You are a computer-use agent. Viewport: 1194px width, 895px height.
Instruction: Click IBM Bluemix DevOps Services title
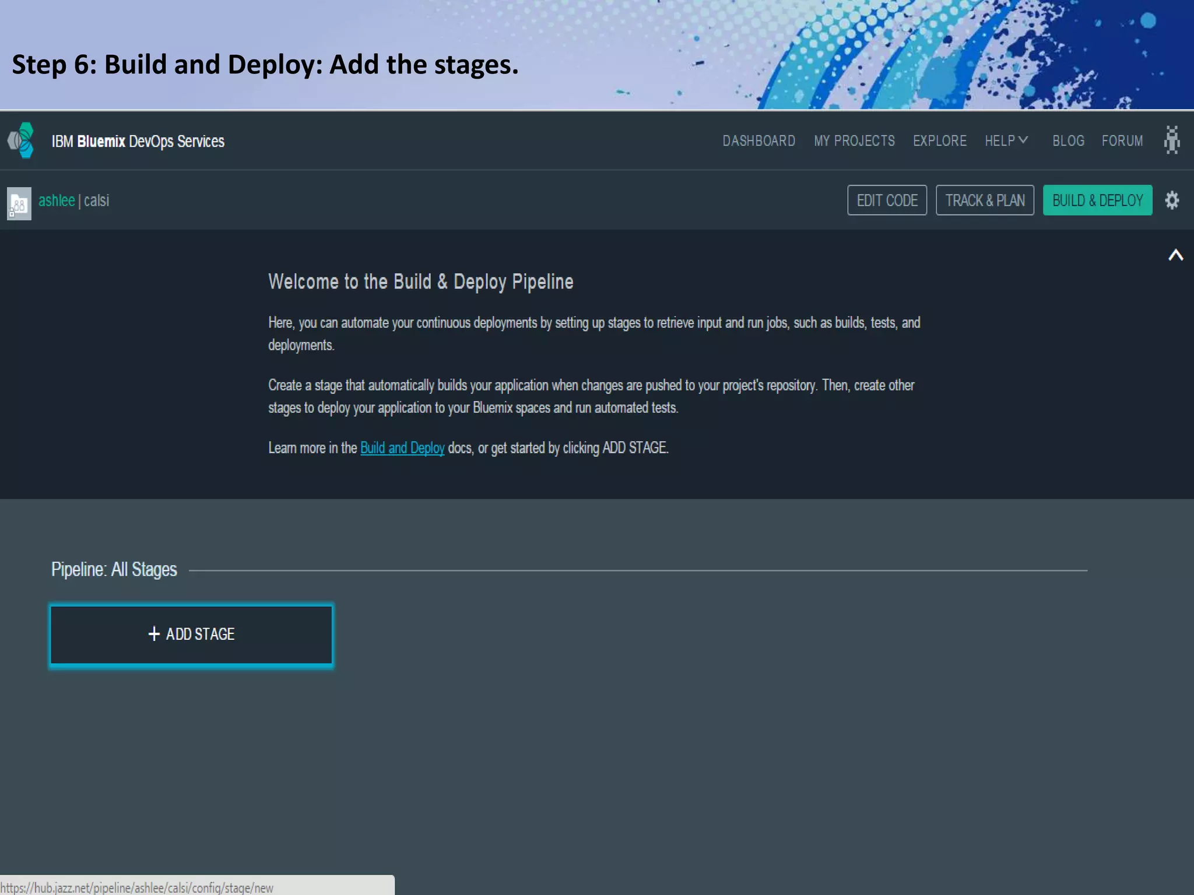pos(138,142)
